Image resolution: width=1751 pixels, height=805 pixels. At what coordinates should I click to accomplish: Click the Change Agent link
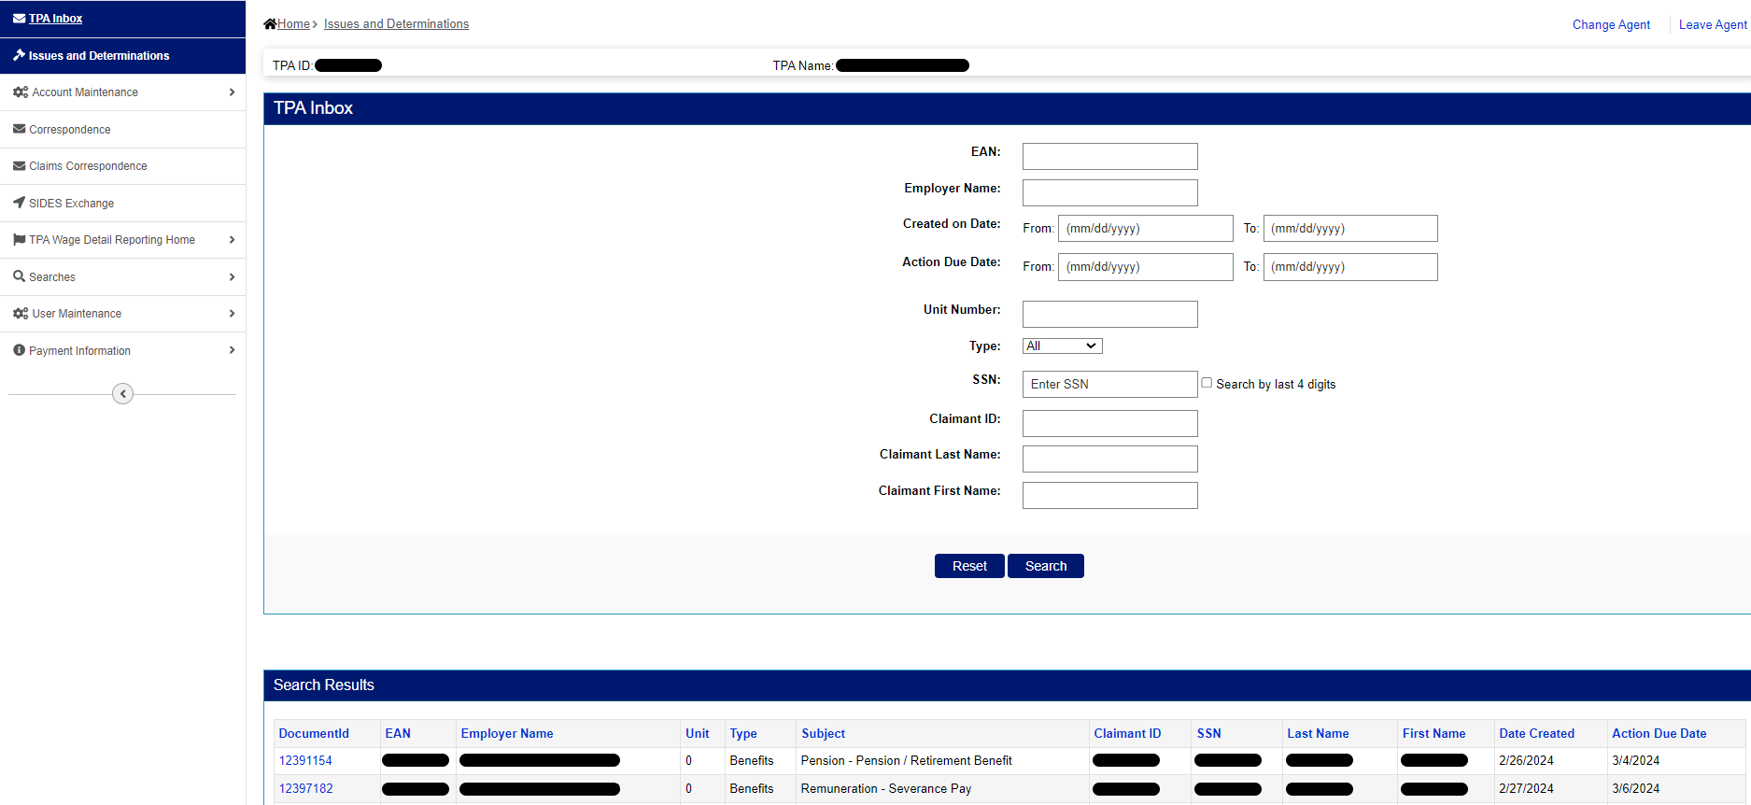(x=1611, y=25)
